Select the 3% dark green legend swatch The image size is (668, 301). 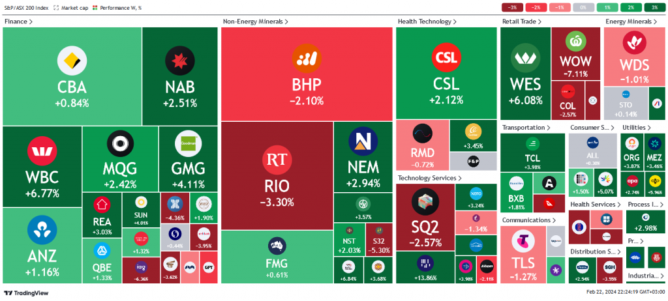click(654, 8)
